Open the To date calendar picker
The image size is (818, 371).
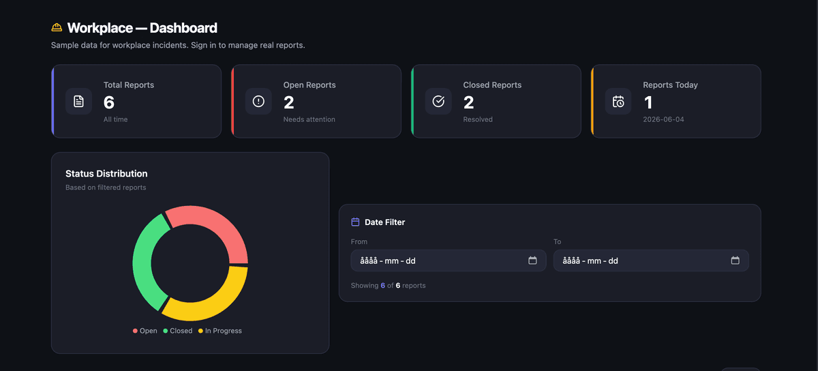pyautogui.click(x=735, y=261)
